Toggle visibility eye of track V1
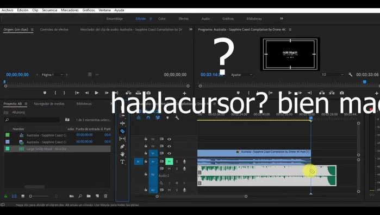Viewport: 380px width, 215px height. [169, 153]
